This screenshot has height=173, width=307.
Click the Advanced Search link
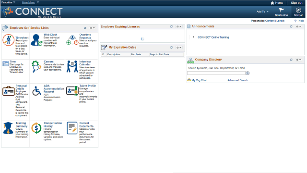(237, 80)
